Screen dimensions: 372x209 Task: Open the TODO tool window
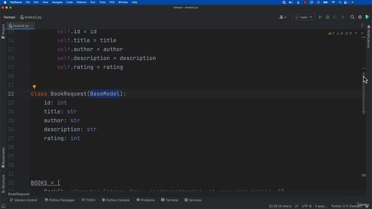[88, 200]
